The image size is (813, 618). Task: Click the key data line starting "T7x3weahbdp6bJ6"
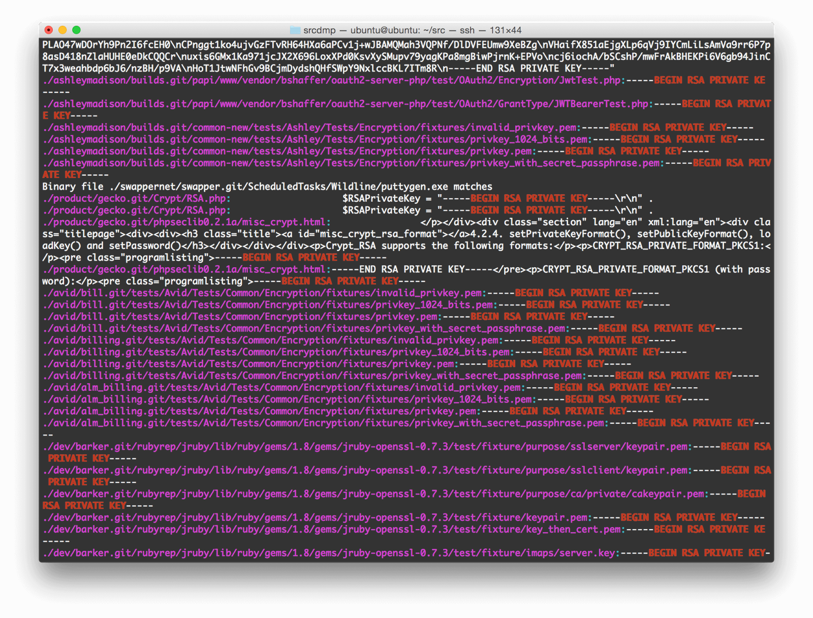(x=328, y=68)
